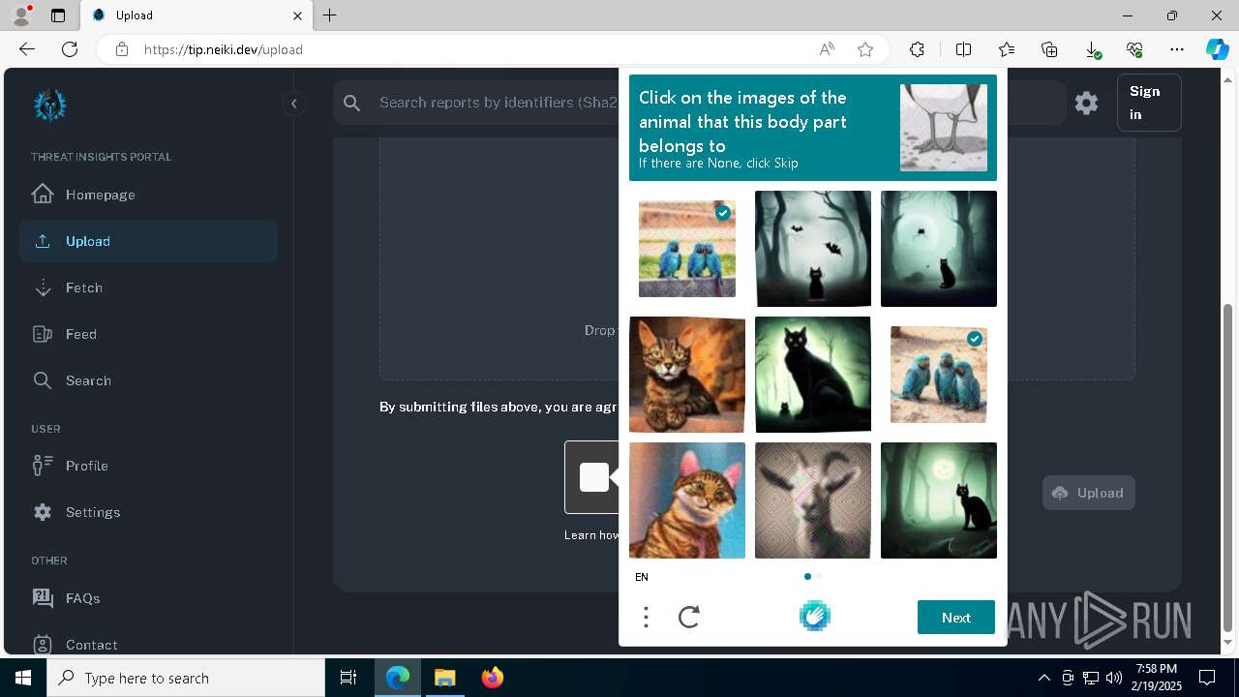Open the Profile page
Screen dimensions: 1239x697
(148, 466)
